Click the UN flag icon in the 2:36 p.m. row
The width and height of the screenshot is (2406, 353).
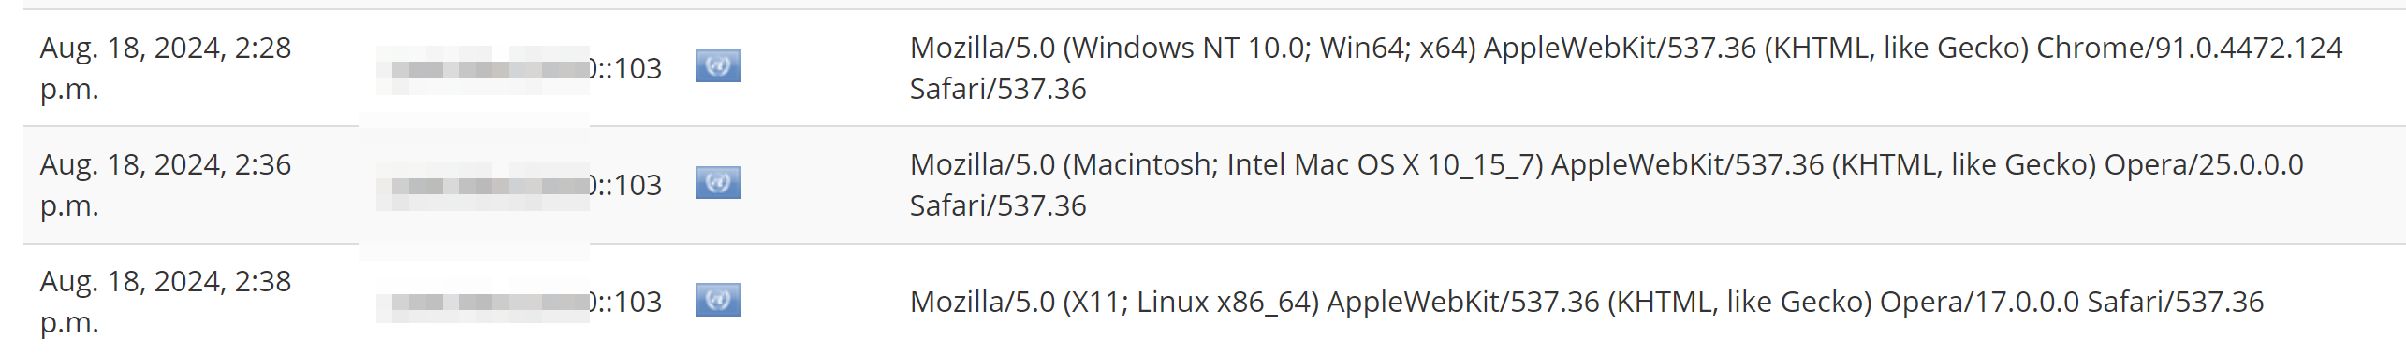click(717, 183)
